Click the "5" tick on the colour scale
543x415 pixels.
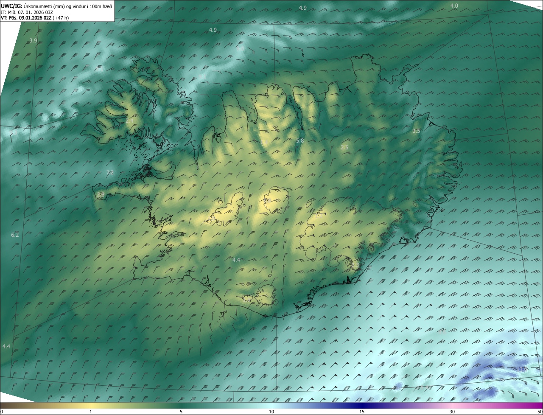tap(181, 412)
